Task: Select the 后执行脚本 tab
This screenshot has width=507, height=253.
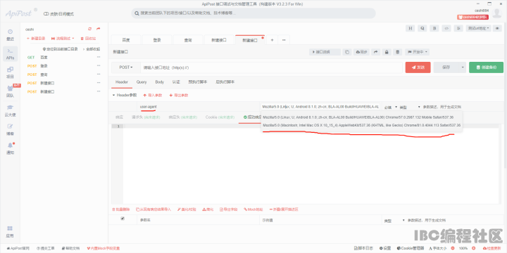Action: click(x=225, y=82)
